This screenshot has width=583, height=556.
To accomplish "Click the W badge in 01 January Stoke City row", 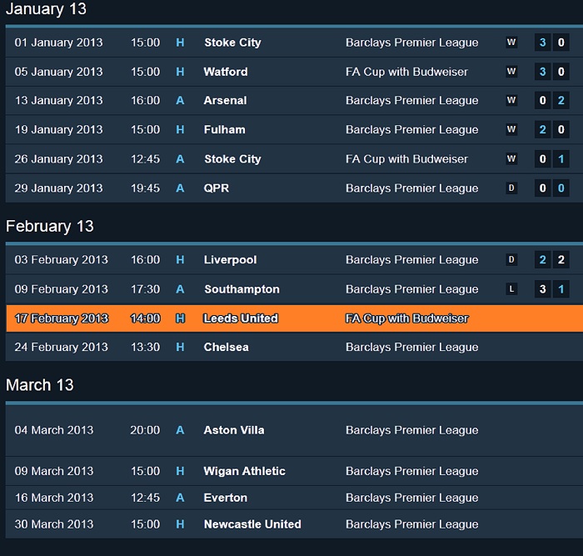I will 511,43.
